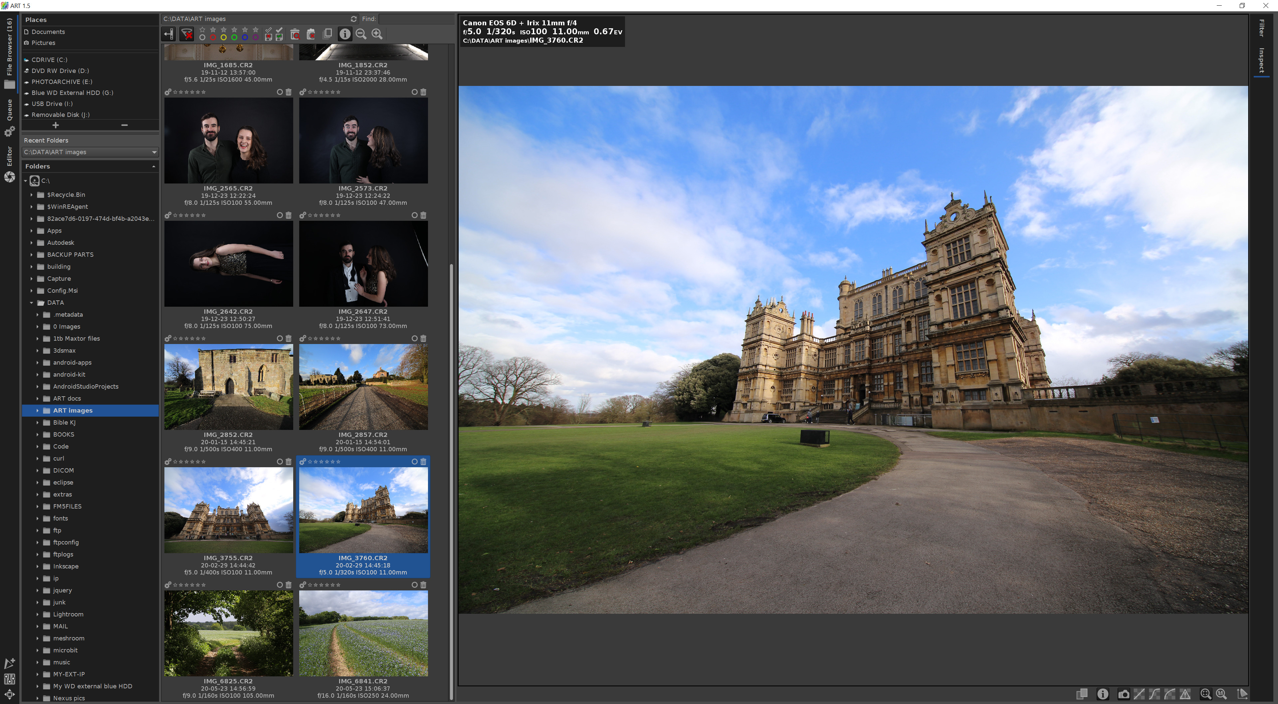Toggle 1:1 zoom in inspector
Viewport: 1278px width, 704px height.
pos(1221,694)
